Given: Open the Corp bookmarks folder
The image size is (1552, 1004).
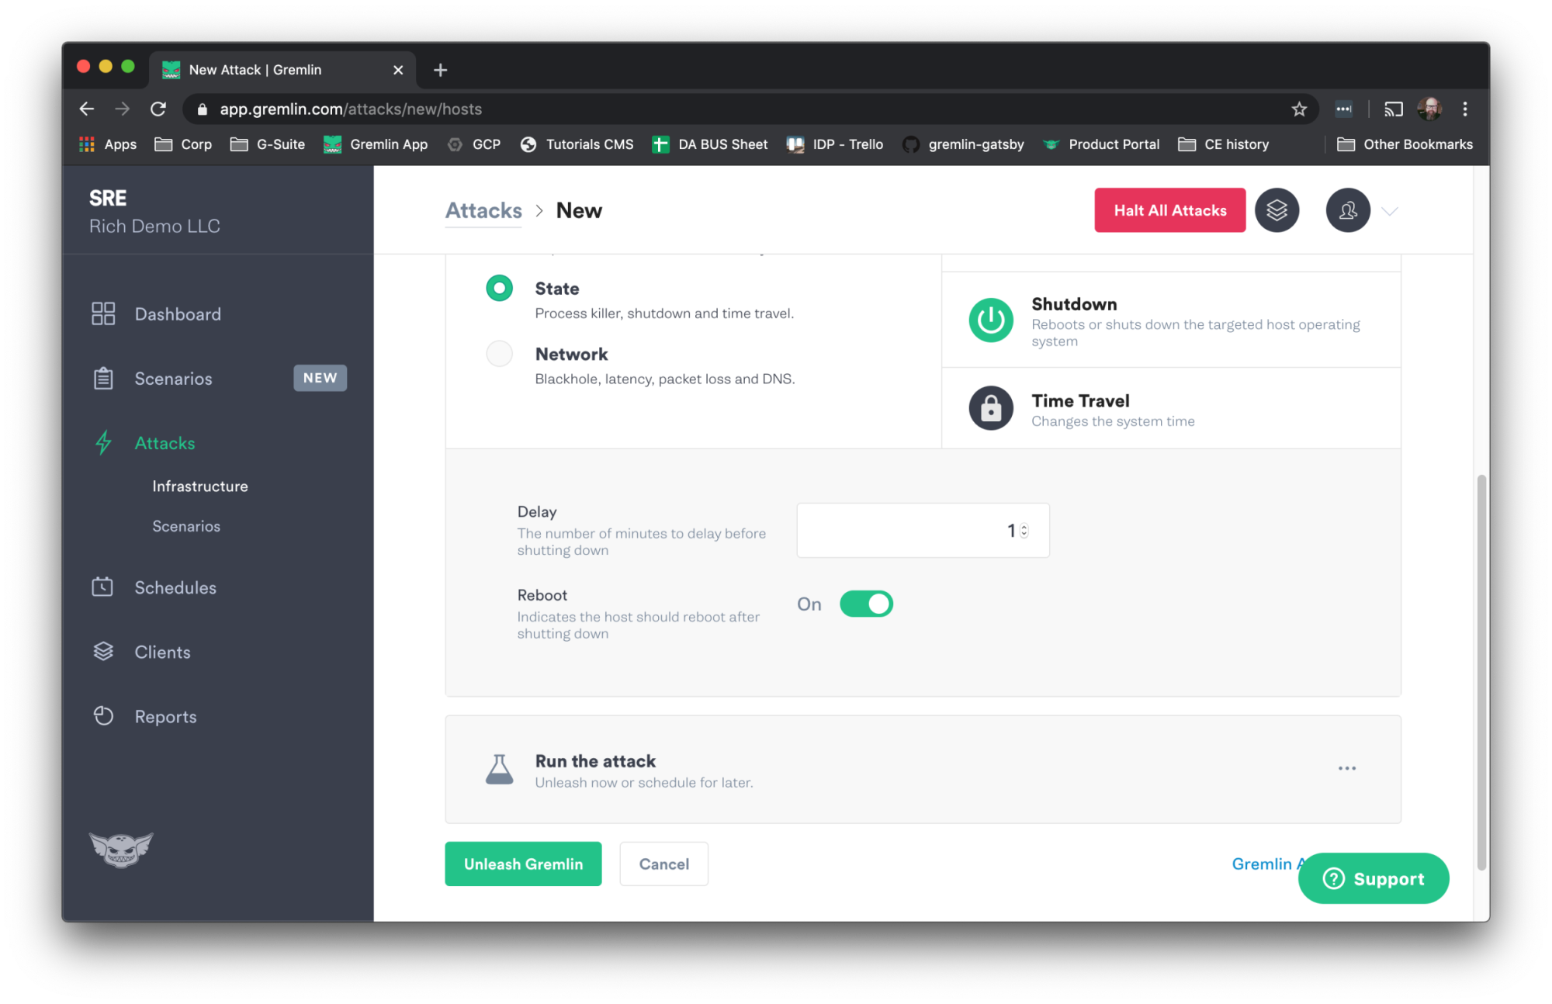Looking at the screenshot, I should click(x=183, y=144).
